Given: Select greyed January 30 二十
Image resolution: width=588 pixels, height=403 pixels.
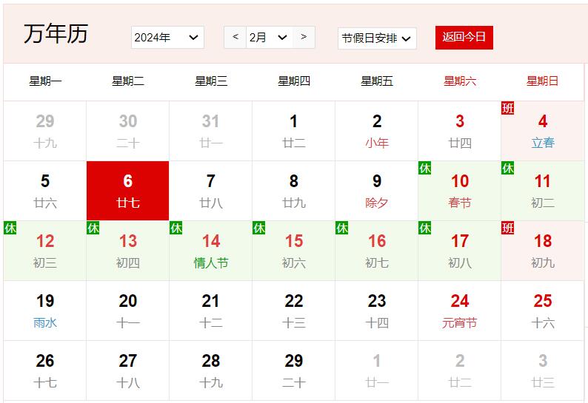Looking at the screenshot, I should point(128,131).
